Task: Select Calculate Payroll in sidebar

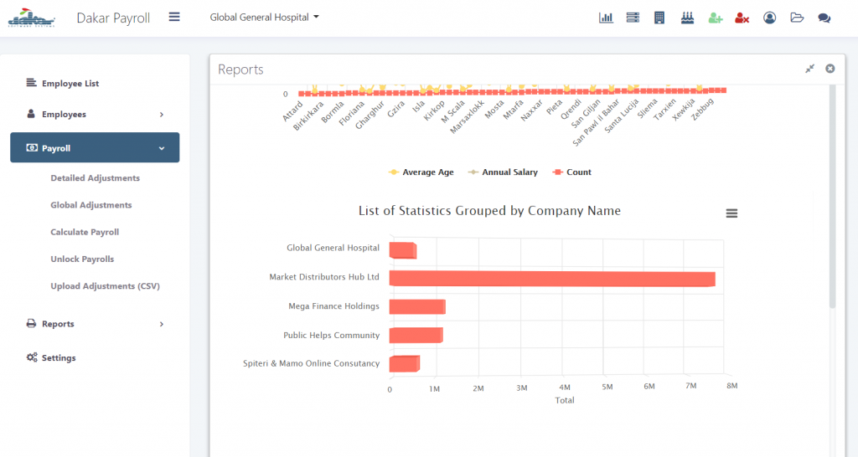Action: (85, 233)
